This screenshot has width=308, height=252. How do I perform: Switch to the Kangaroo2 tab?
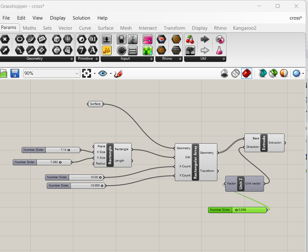[x=244, y=28]
